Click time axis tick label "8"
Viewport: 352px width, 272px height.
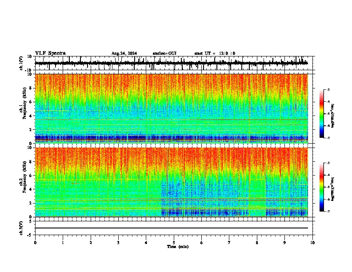(x=257, y=243)
